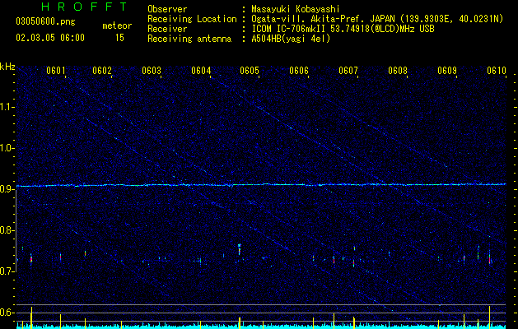Click the 0.8 kHz axis label
The height and width of the screenshot is (329, 518).
click(7, 230)
